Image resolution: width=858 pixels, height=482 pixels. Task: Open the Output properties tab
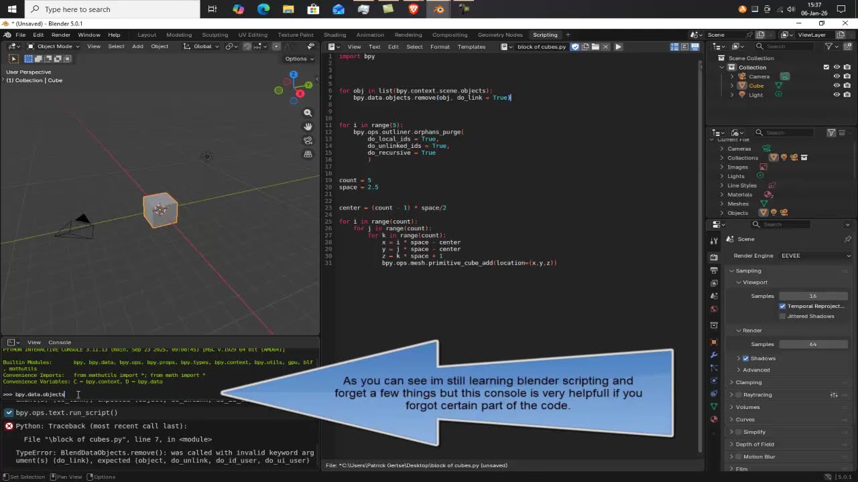click(714, 270)
